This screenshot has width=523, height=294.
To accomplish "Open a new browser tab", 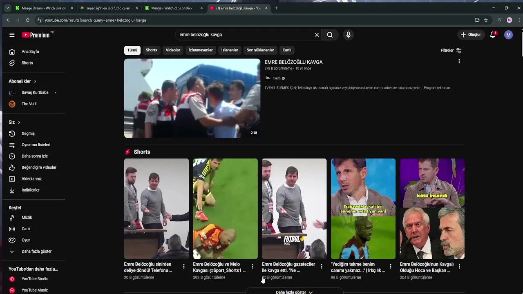I will point(276,8).
